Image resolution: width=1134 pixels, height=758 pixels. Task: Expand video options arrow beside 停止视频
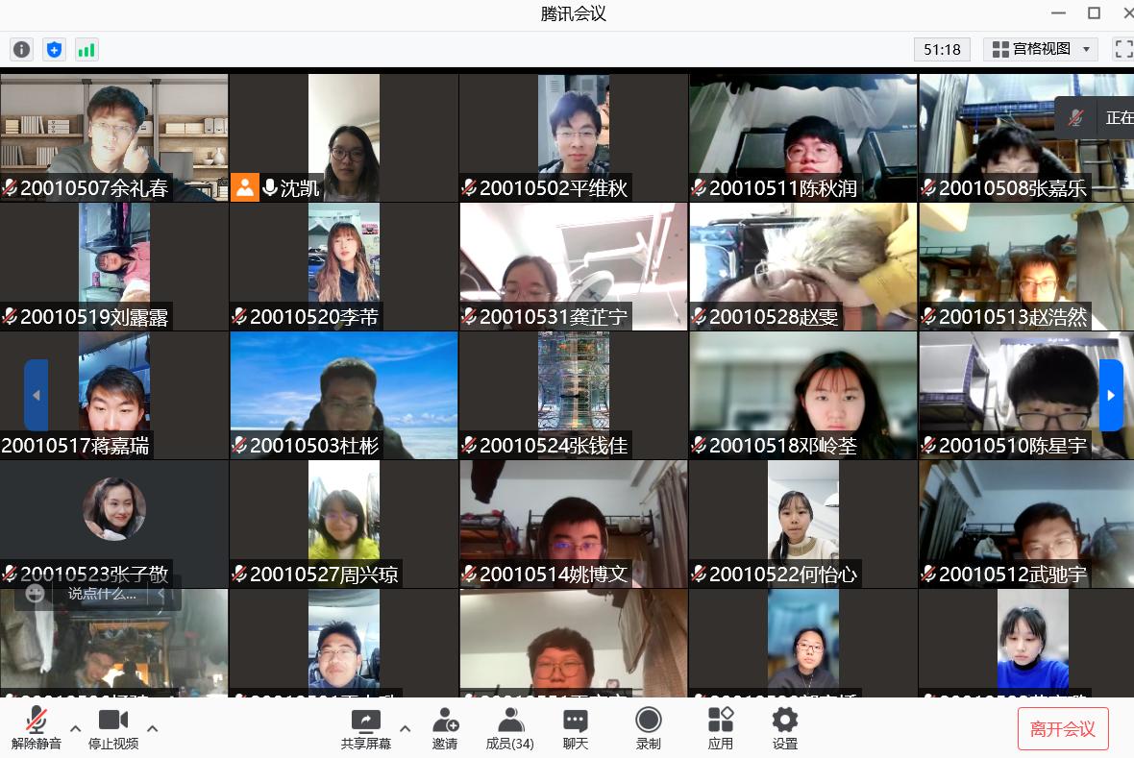(152, 728)
